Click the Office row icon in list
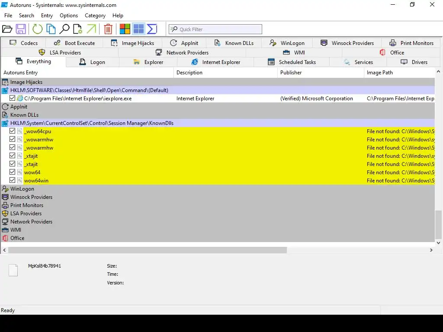Screen dimensions: 443x332 click(5, 238)
